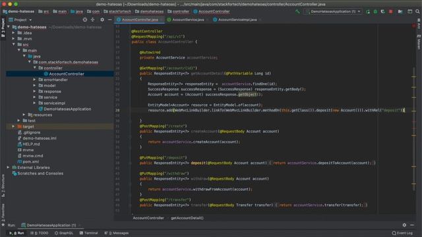
Task: Click controller breadcrumb in navigation bar
Action: pos(178,12)
